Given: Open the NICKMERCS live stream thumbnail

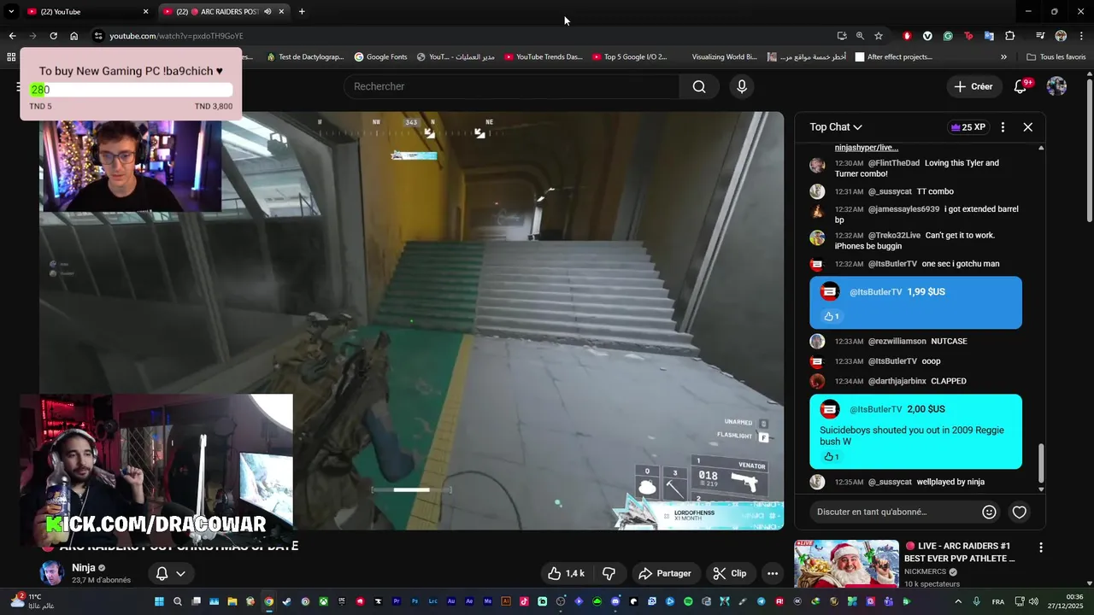Looking at the screenshot, I should coord(846,564).
